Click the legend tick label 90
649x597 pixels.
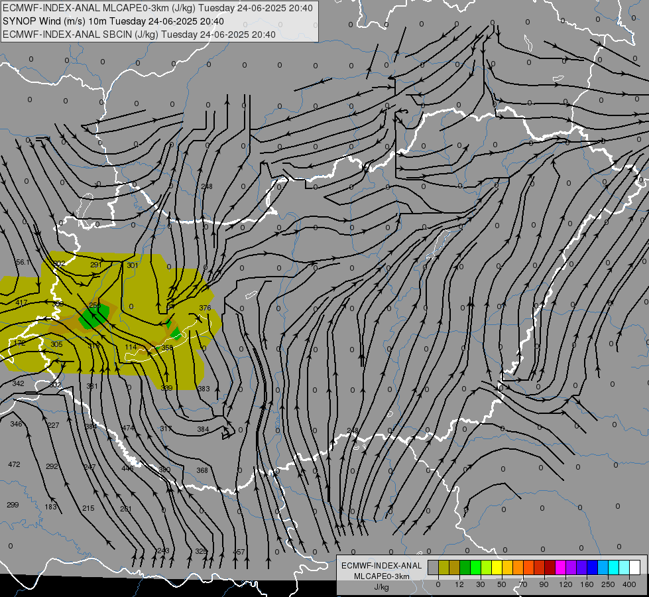pyautogui.click(x=544, y=584)
